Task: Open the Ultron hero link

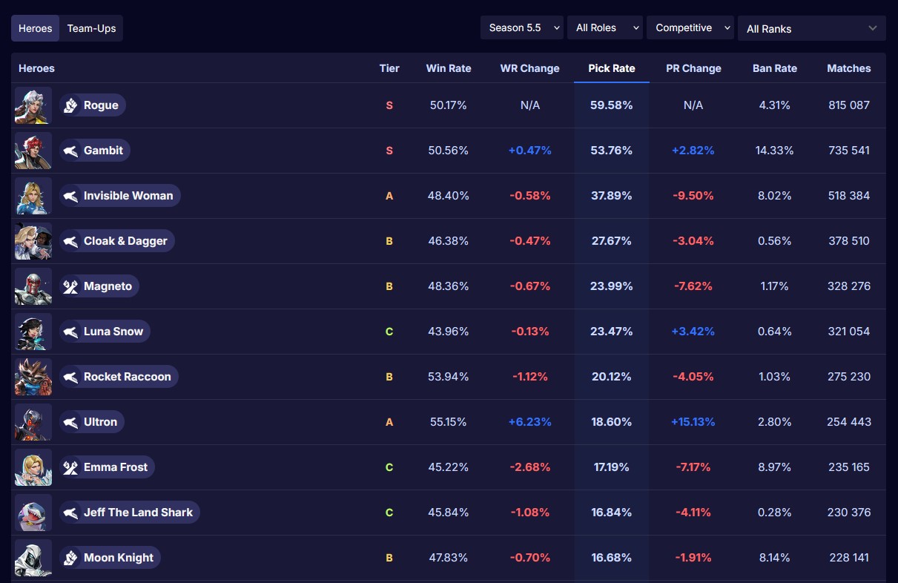Action: (92, 422)
